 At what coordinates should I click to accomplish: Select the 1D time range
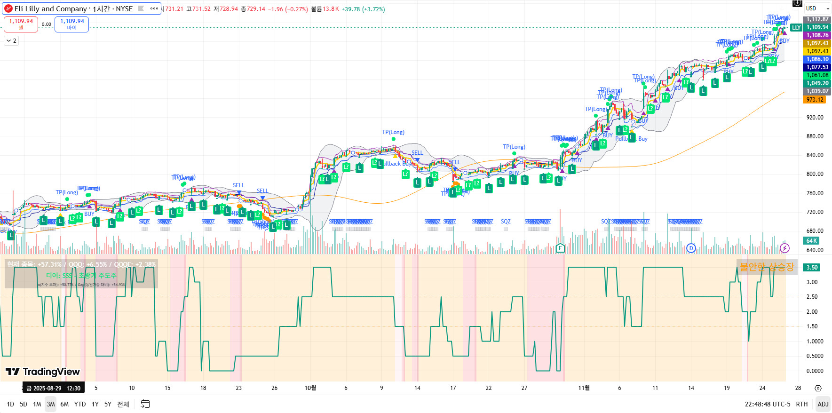pyautogui.click(x=10, y=404)
